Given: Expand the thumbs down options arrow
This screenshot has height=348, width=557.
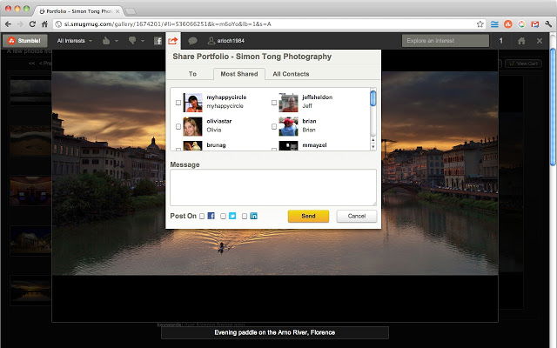Looking at the screenshot, I should (143, 41).
